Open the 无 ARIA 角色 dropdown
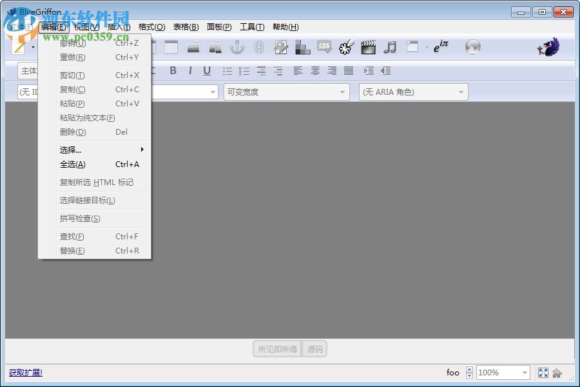The width and height of the screenshot is (580, 387). tap(414, 92)
